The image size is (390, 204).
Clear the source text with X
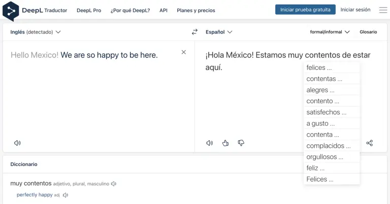point(184,52)
